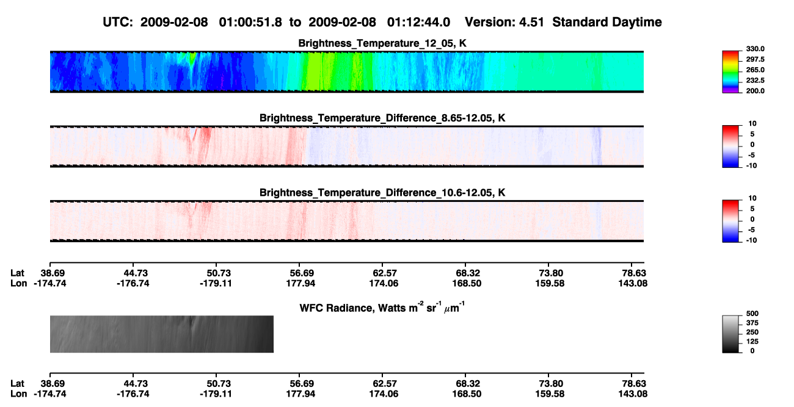794x407 pixels.
Task: Click longitude 159.58 on axis under WFC image
Action: click(x=548, y=394)
